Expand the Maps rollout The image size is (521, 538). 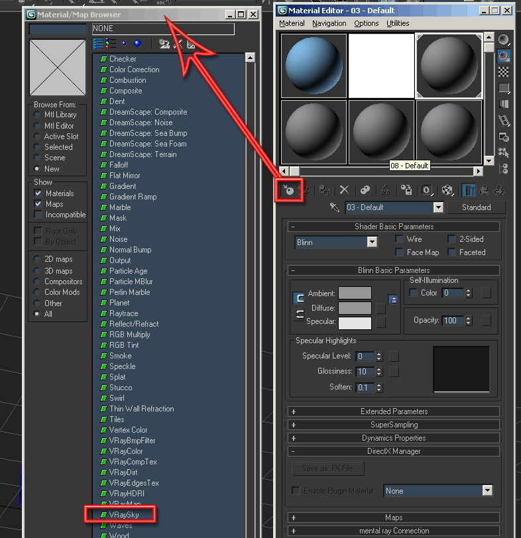click(x=394, y=517)
